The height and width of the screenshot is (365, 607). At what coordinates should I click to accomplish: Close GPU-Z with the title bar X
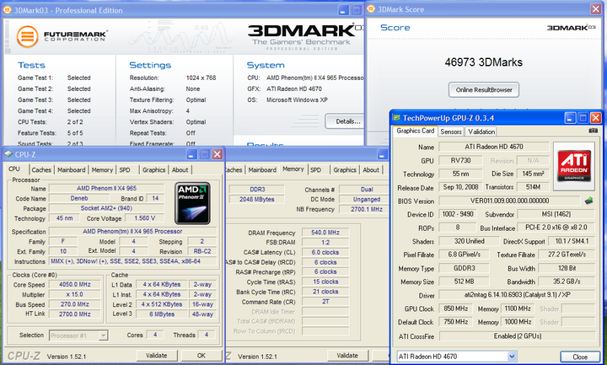[x=595, y=118]
